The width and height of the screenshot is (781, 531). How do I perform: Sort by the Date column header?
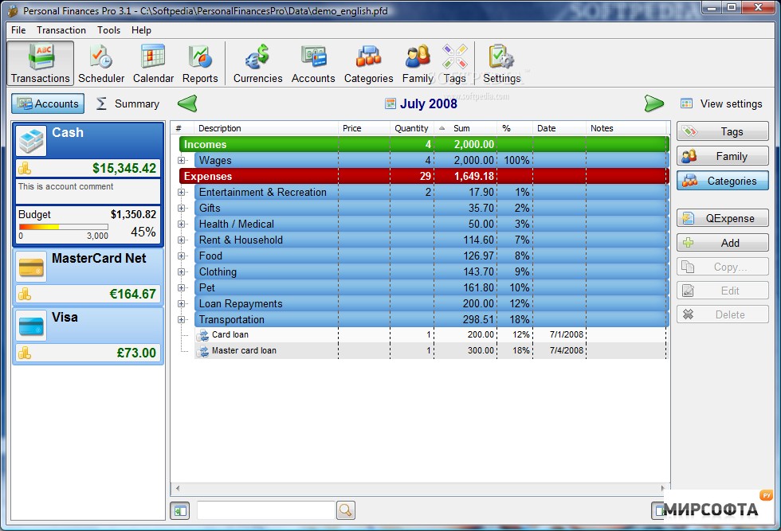[x=559, y=128]
